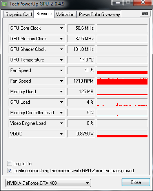Close GPU-Z via title bar X
This screenshot has width=153, height=191.
point(143,3)
